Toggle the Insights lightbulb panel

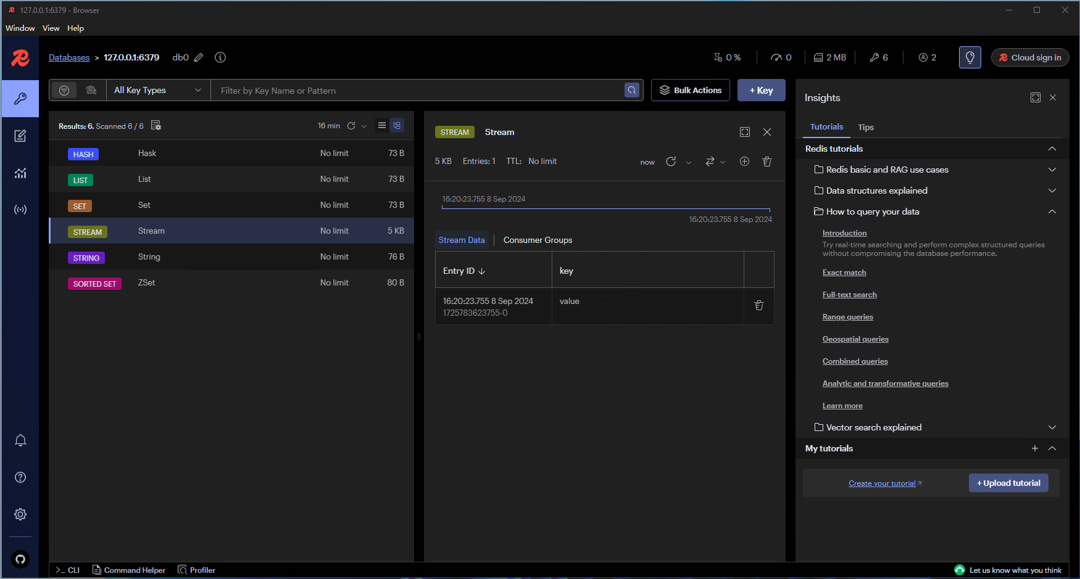point(970,57)
